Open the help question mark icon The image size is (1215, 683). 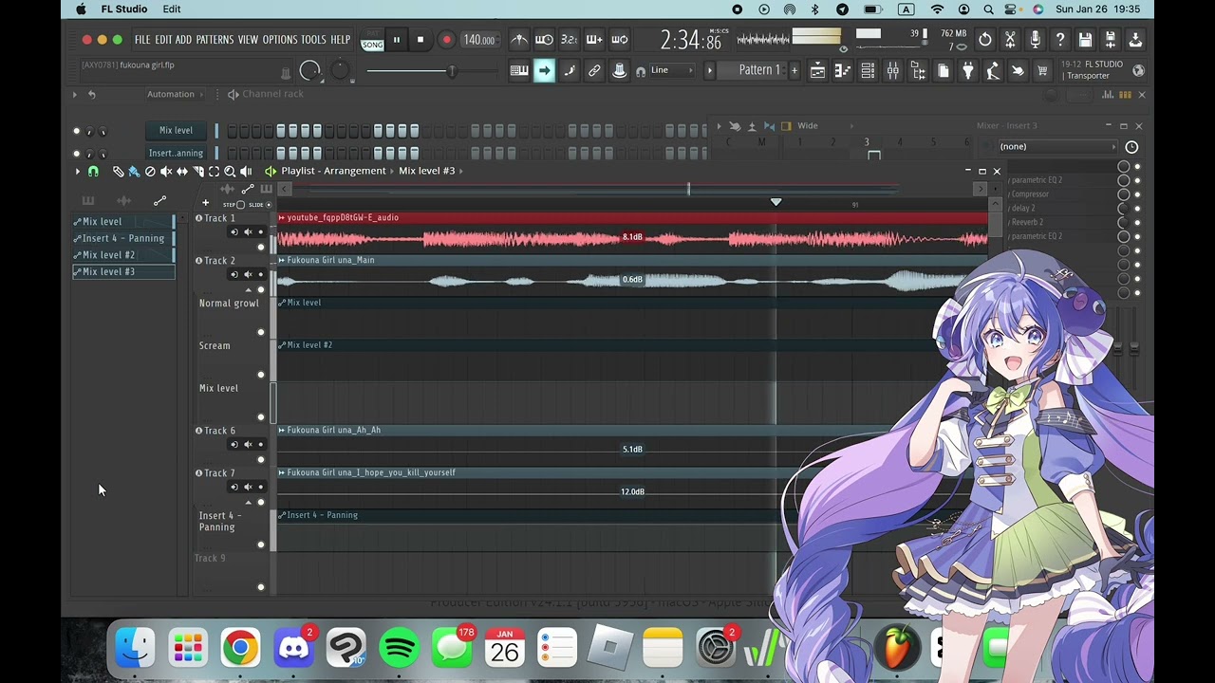(x=1060, y=40)
